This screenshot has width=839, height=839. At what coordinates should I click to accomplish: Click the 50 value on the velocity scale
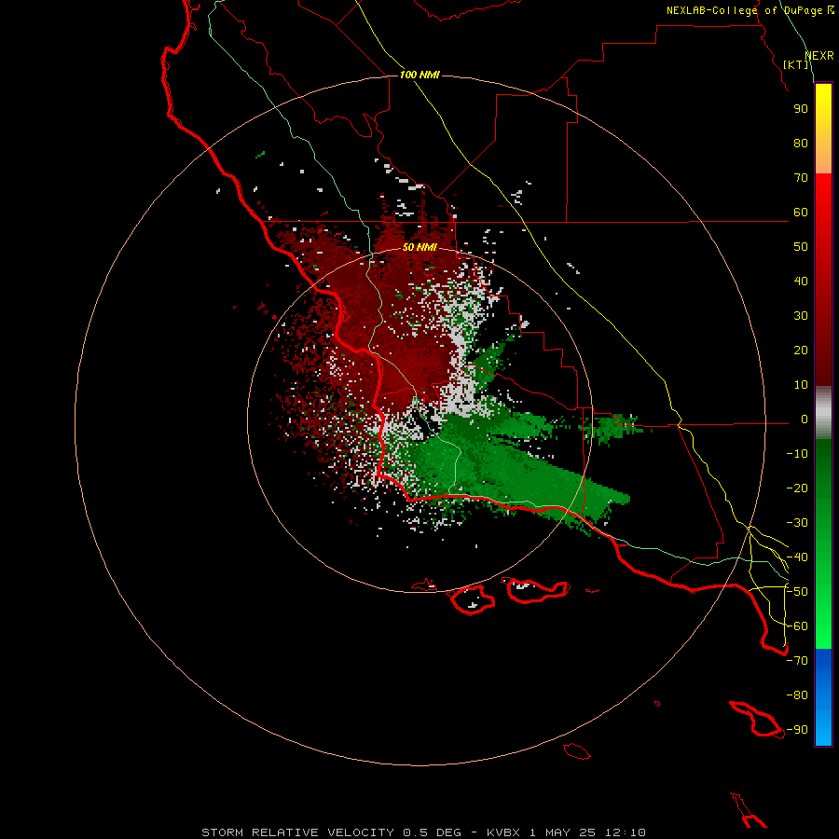801,247
